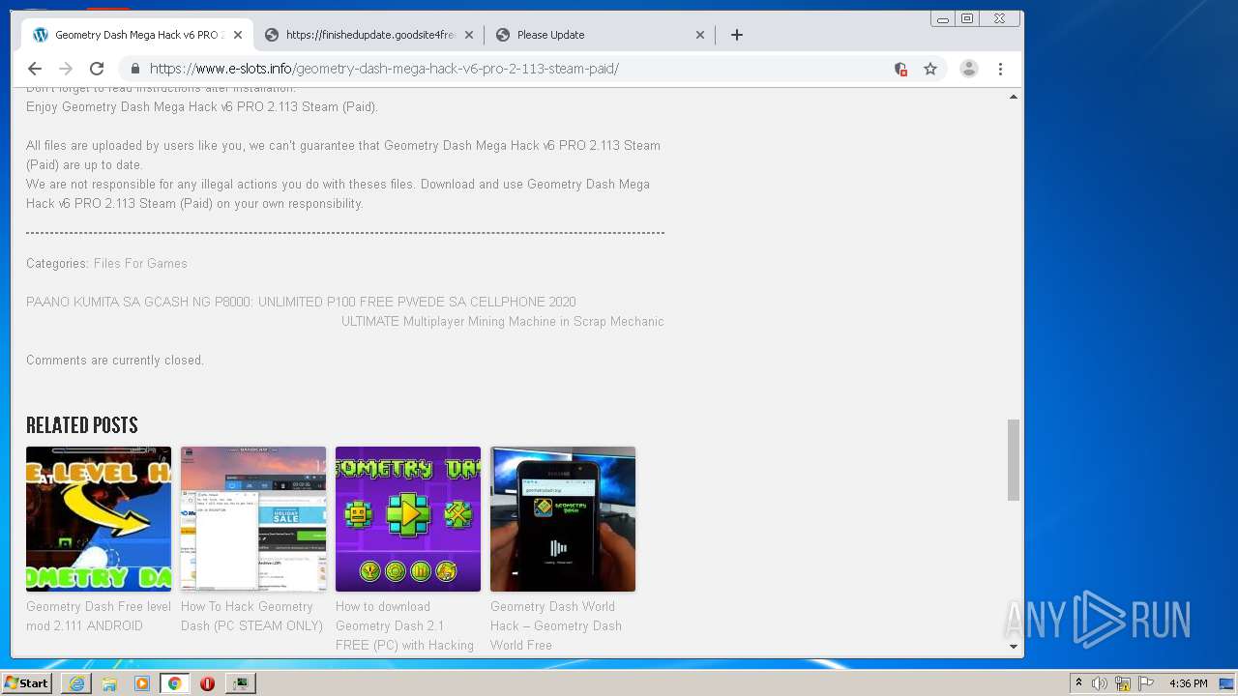Click the RELATED POSTS heading
This screenshot has height=696, width=1238.
82,425
